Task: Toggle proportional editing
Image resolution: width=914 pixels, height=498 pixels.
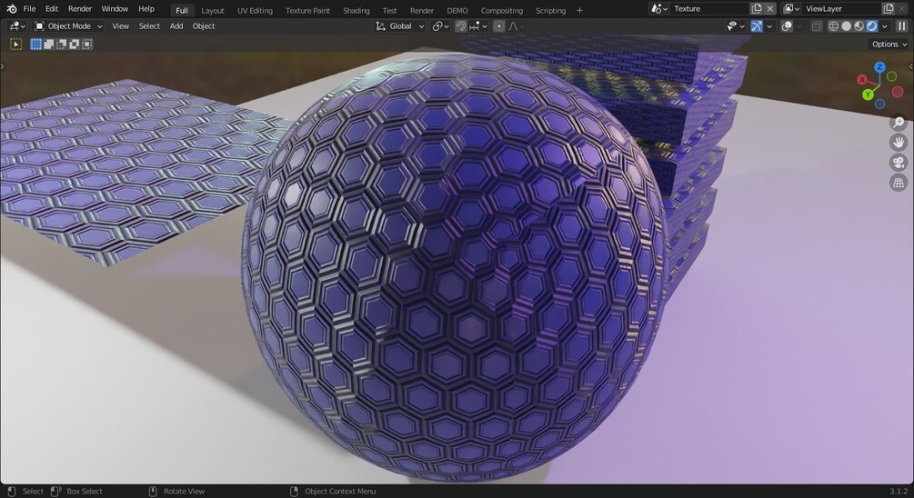Action: pos(499,26)
